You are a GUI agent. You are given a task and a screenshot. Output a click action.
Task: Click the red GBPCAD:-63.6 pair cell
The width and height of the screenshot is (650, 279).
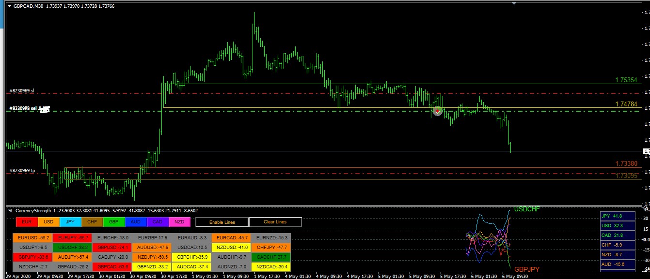click(x=111, y=267)
